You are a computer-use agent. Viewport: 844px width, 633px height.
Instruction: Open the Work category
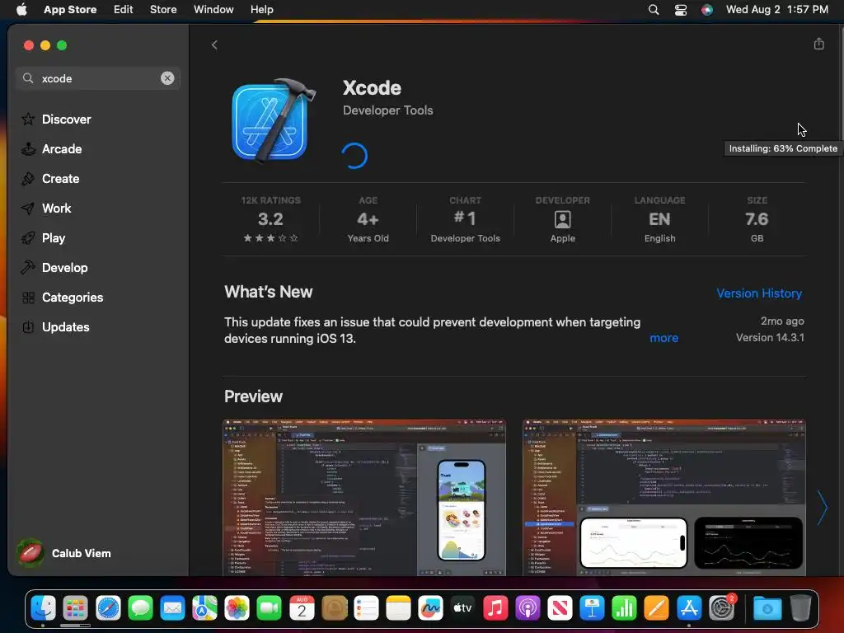[x=46, y=208]
